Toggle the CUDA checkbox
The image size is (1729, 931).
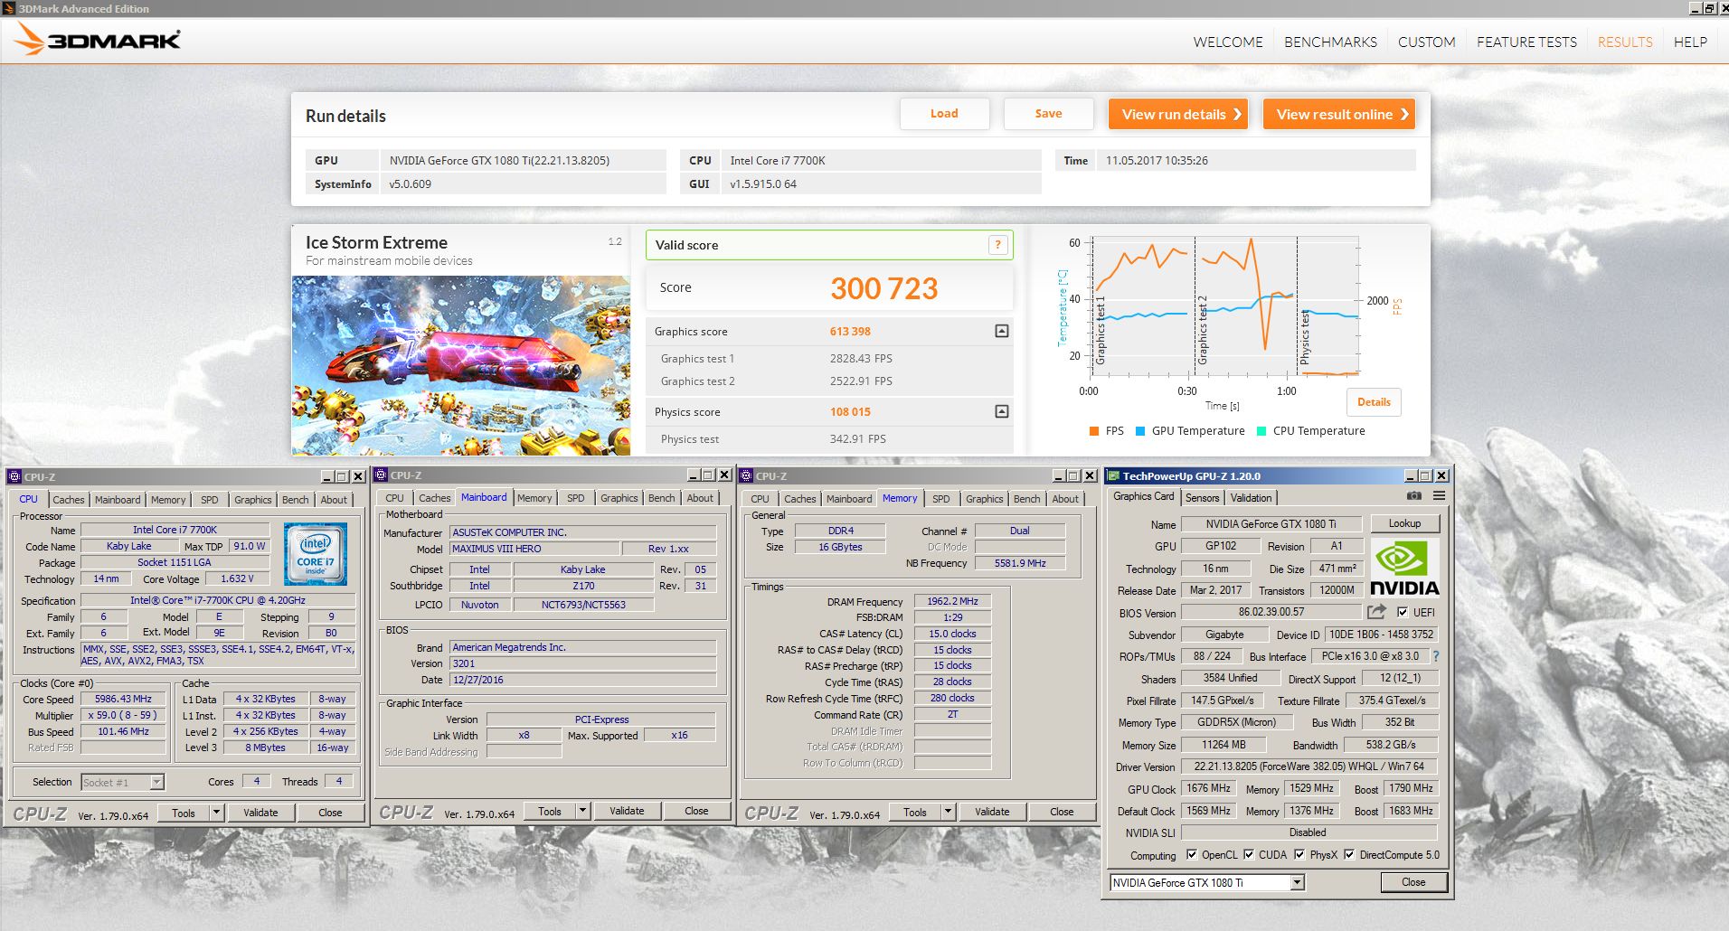1249,854
